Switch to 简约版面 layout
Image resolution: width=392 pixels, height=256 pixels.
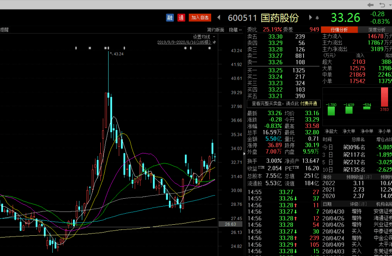click(x=216, y=30)
